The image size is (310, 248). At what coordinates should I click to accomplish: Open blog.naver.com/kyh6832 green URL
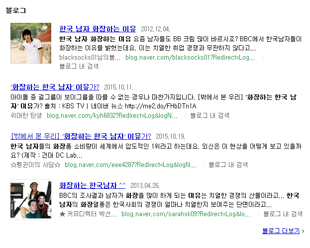(x=112, y=115)
